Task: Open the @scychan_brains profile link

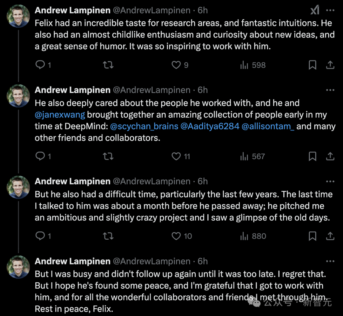Action: pos(144,126)
